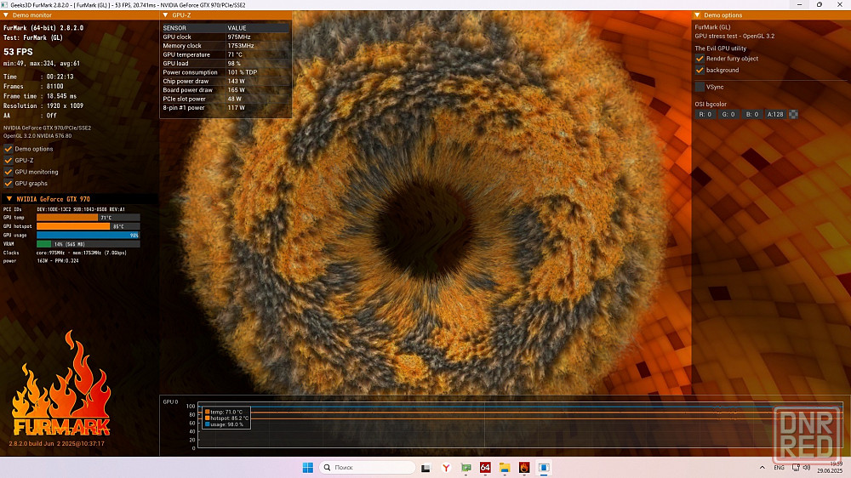The height and width of the screenshot is (478, 851).
Task: Click the GPU clock 975MHz row
Action: [x=226, y=37]
